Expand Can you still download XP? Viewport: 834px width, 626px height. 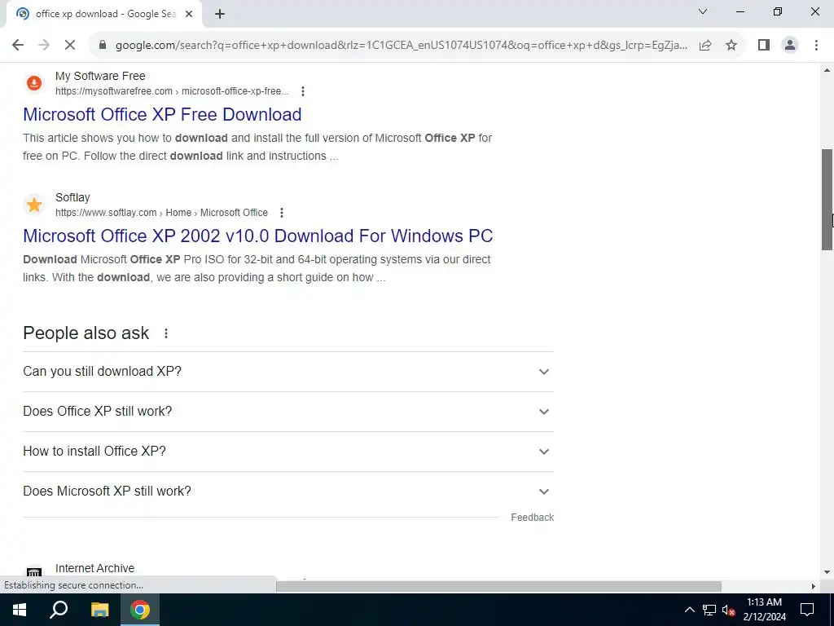[x=288, y=372]
